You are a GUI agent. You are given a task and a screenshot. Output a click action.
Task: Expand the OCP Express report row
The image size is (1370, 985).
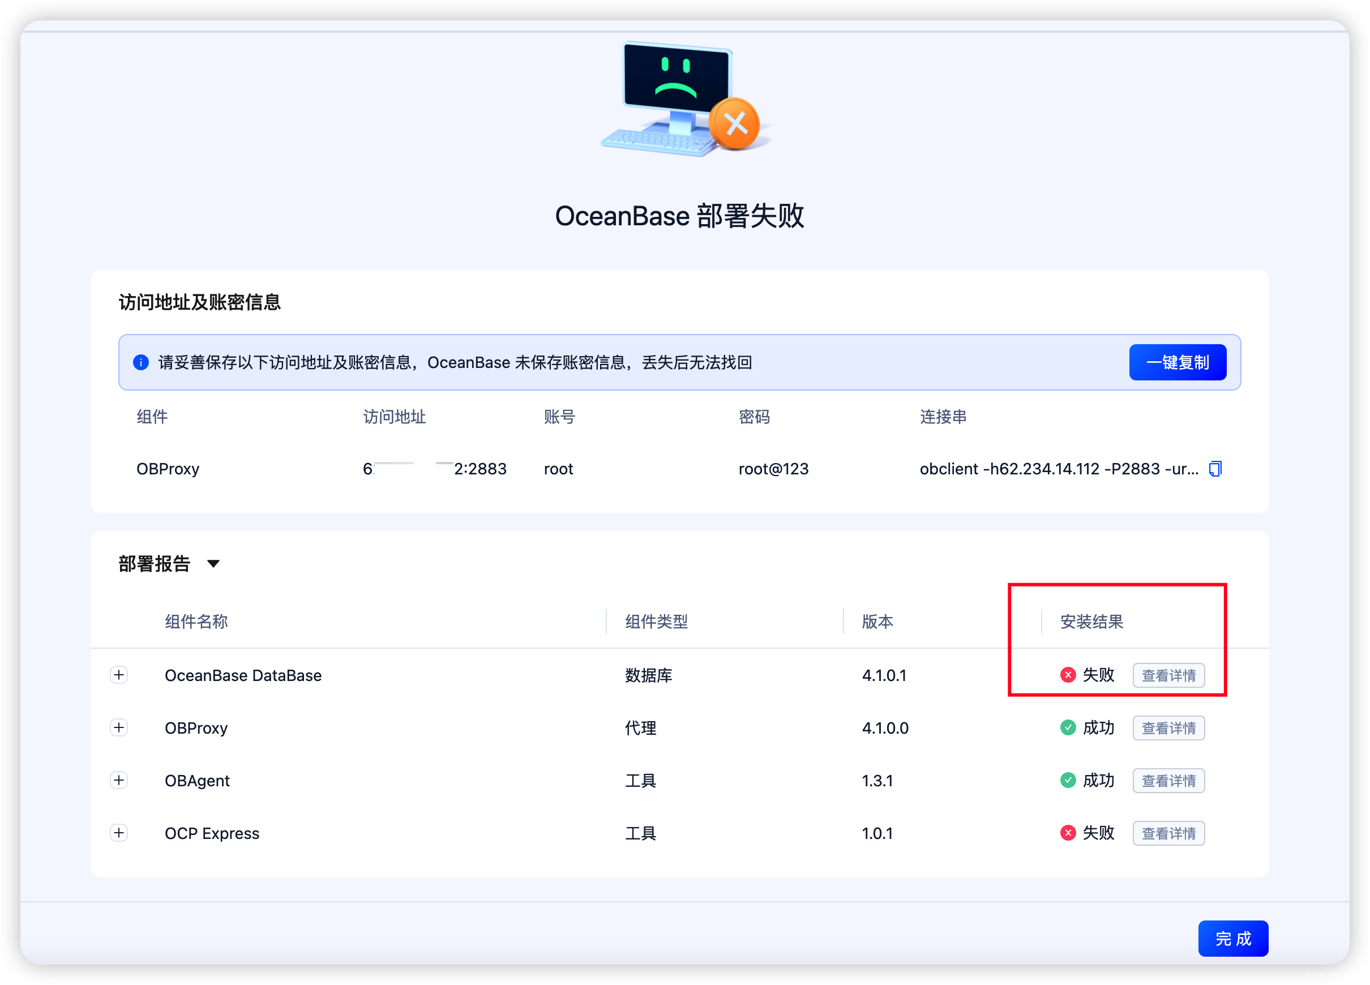119,833
